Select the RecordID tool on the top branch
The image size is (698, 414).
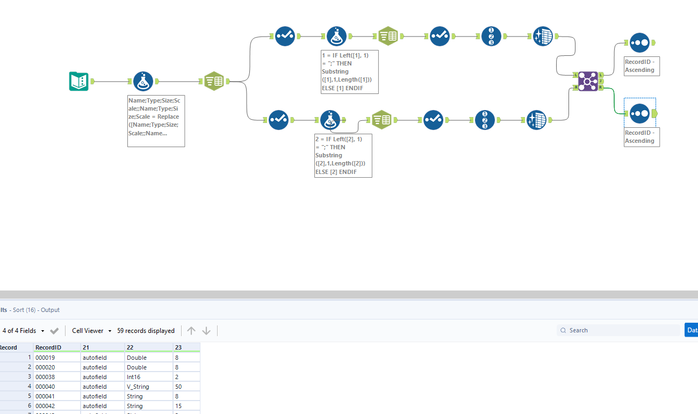pyautogui.click(x=491, y=36)
